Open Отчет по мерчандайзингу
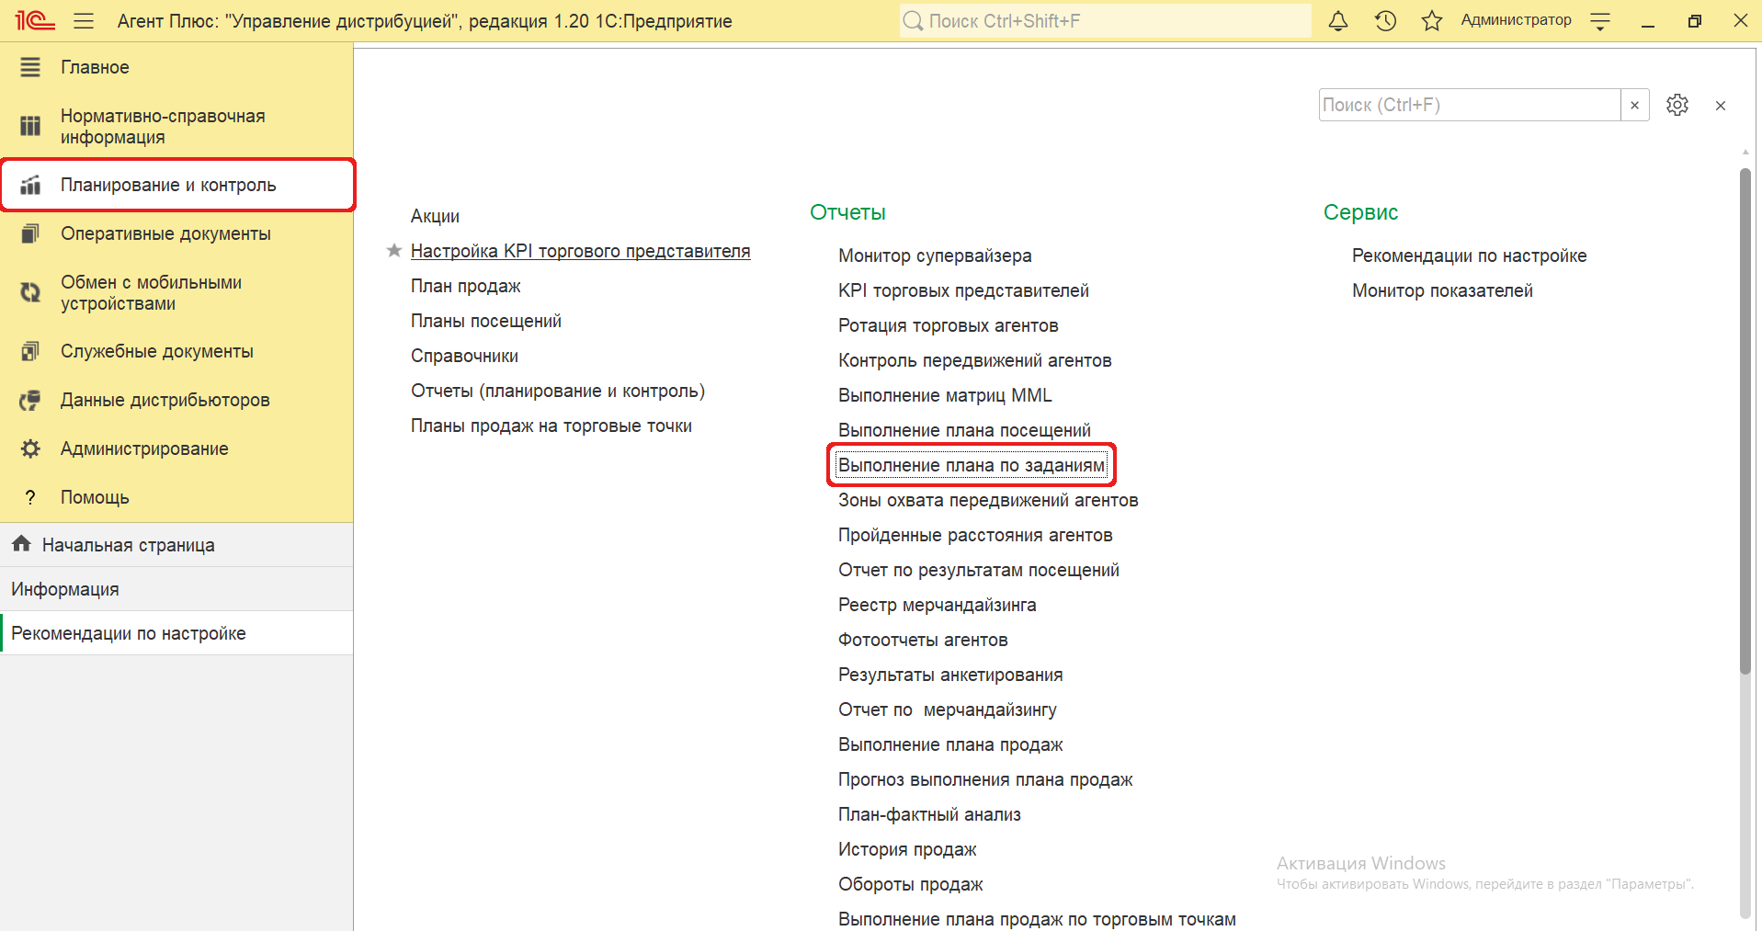This screenshot has width=1762, height=931. coord(948,710)
